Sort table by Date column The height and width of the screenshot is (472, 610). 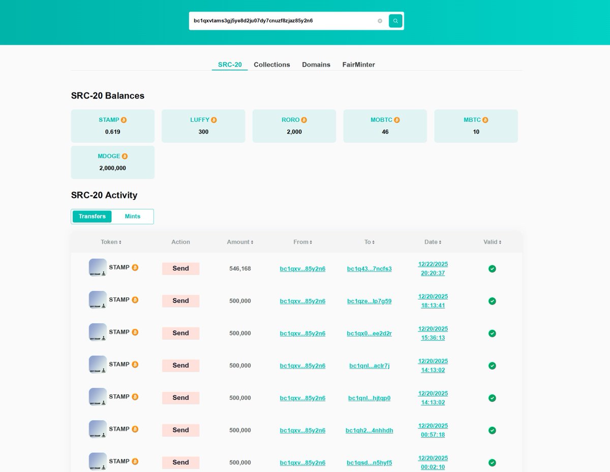(433, 242)
